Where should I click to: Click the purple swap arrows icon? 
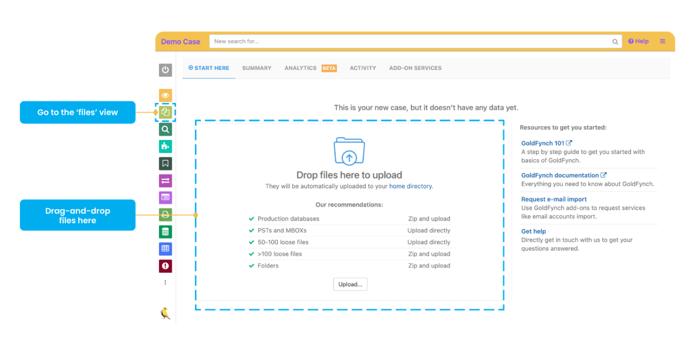coord(165,181)
